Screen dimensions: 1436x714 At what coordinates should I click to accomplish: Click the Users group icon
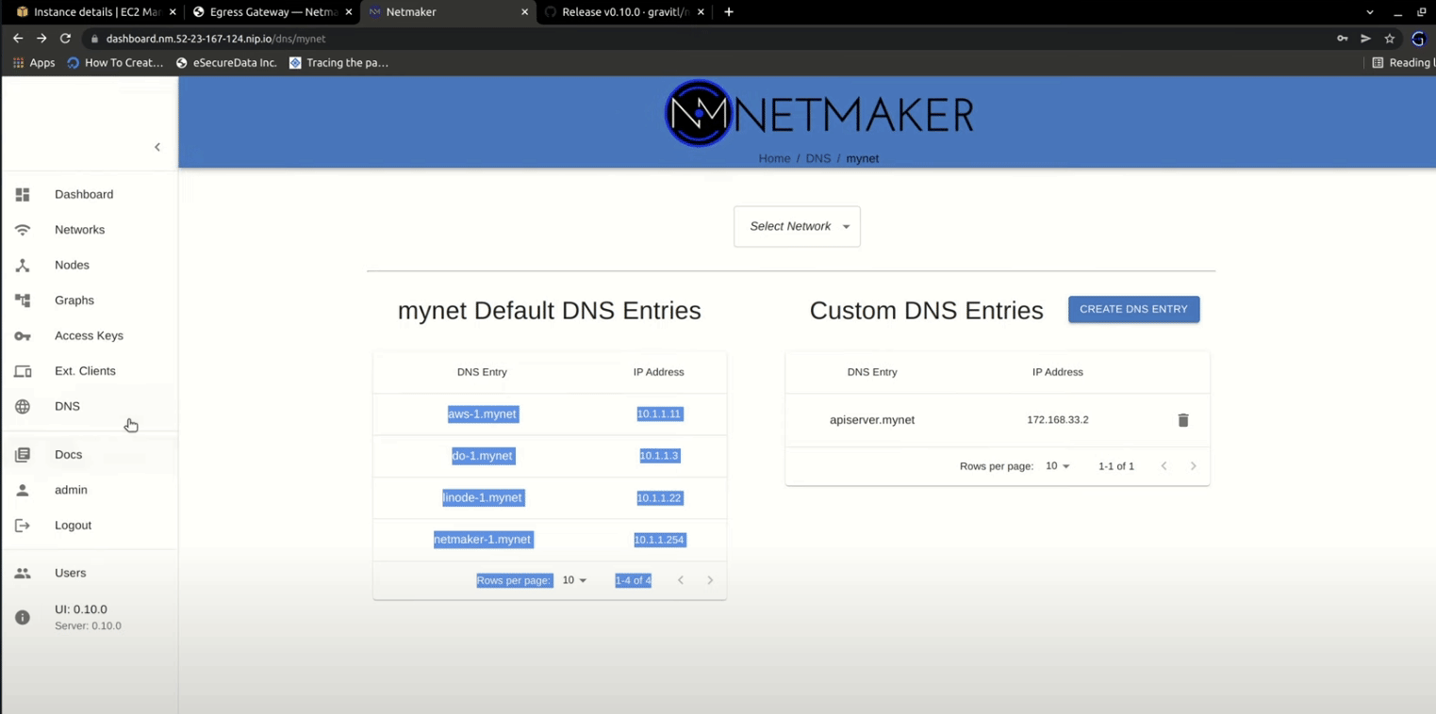23,573
